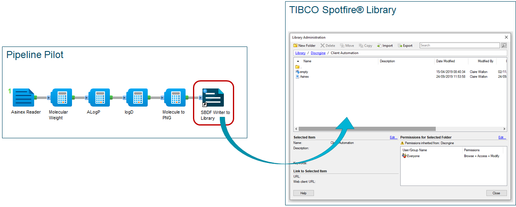The height and width of the screenshot is (207, 516).
Task: Select the SBDF Writer to Library component
Action: pos(213,98)
